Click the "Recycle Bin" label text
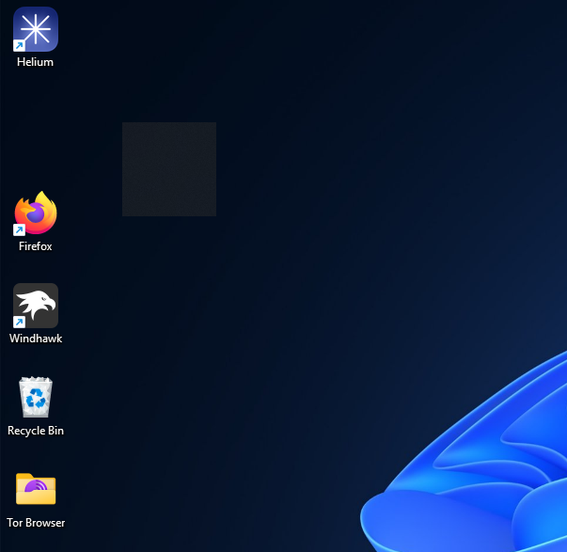The image size is (567, 552). click(x=36, y=431)
